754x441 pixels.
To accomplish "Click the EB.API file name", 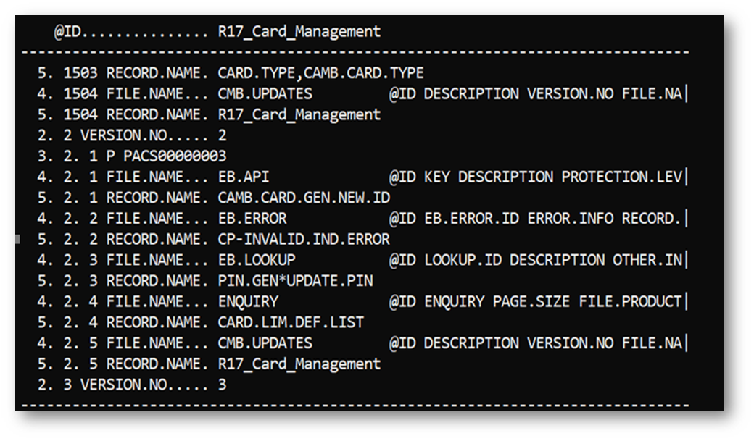I will click(x=244, y=177).
